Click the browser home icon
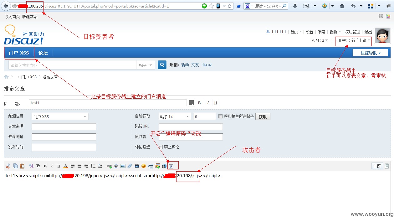Image resolution: width=394 pixels, height=217 pixels. [x=342, y=6]
